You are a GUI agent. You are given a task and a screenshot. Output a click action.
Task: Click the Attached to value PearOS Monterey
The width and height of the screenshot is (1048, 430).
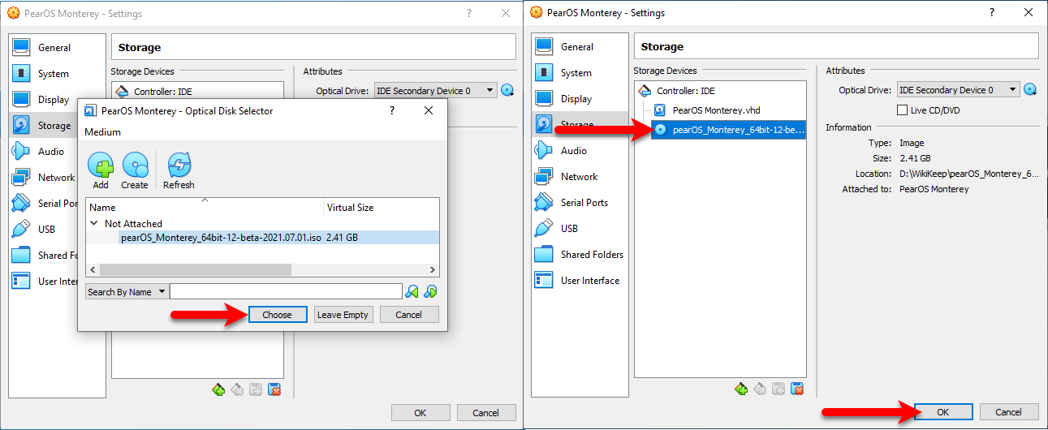(934, 189)
